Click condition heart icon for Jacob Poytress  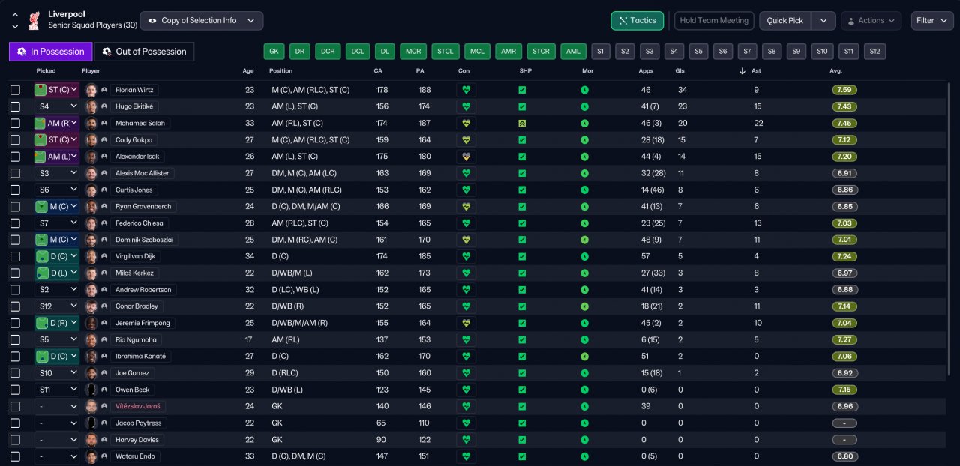pyautogui.click(x=466, y=423)
